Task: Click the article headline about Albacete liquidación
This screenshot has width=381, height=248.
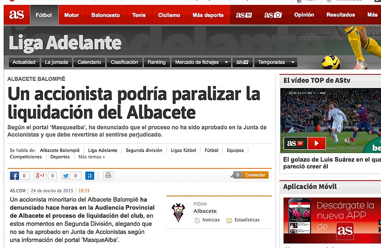Action: pos(134,103)
